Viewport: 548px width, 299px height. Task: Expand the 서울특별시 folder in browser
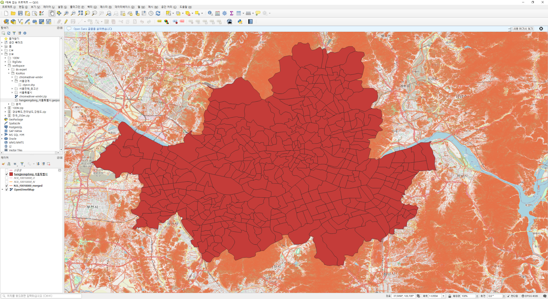tap(12, 93)
